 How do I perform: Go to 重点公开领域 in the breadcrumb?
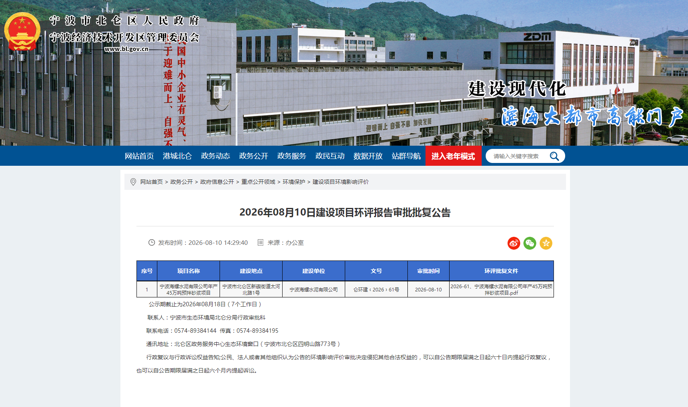(x=259, y=182)
